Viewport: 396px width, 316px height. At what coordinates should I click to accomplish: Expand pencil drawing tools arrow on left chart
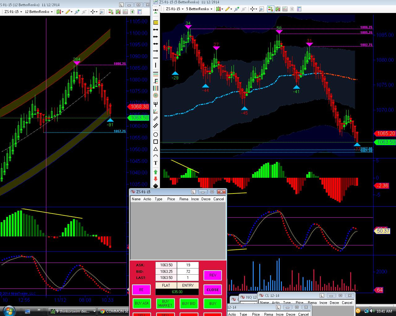click(71, 12)
